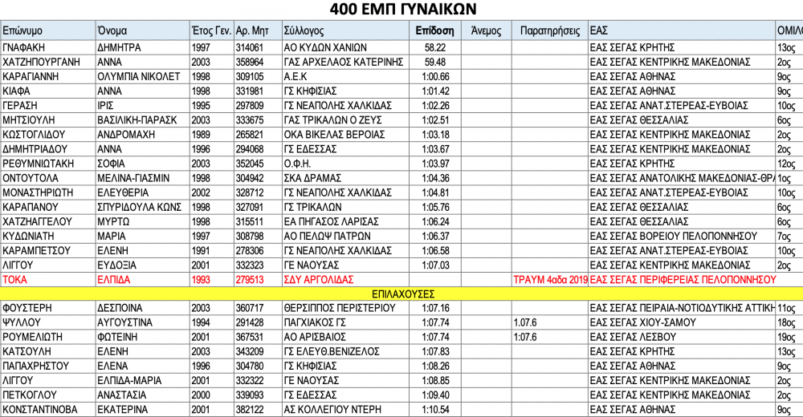Click the "Επίδοση" column header
The image size is (803, 417).
coord(434,31)
